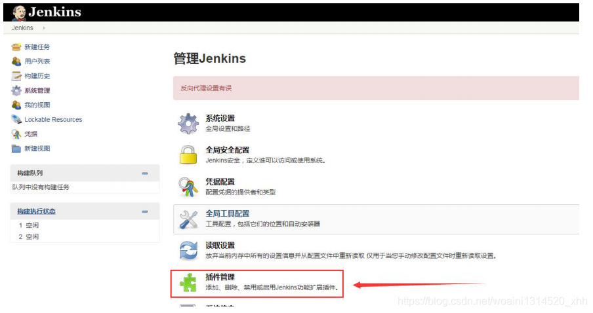593x313 pixels.
Task: Click the 凭据 keys icon in the sidebar
Action: tap(16, 134)
